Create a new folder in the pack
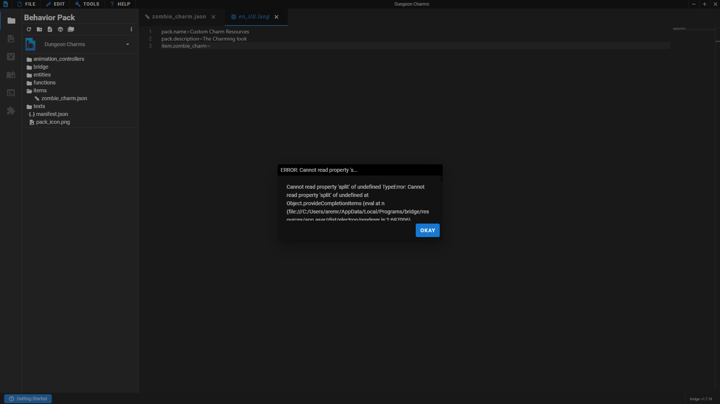 [39, 29]
